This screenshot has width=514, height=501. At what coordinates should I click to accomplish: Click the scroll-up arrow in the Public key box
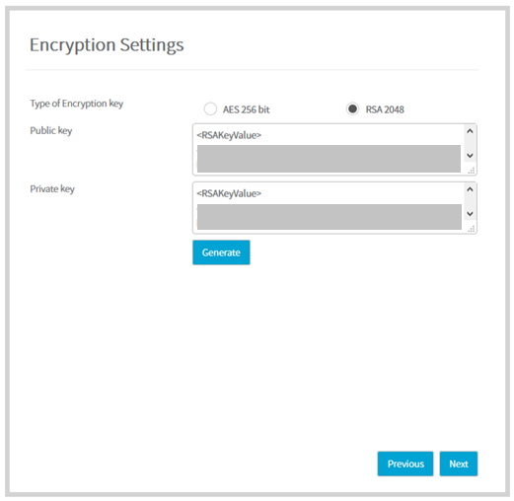point(470,131)
